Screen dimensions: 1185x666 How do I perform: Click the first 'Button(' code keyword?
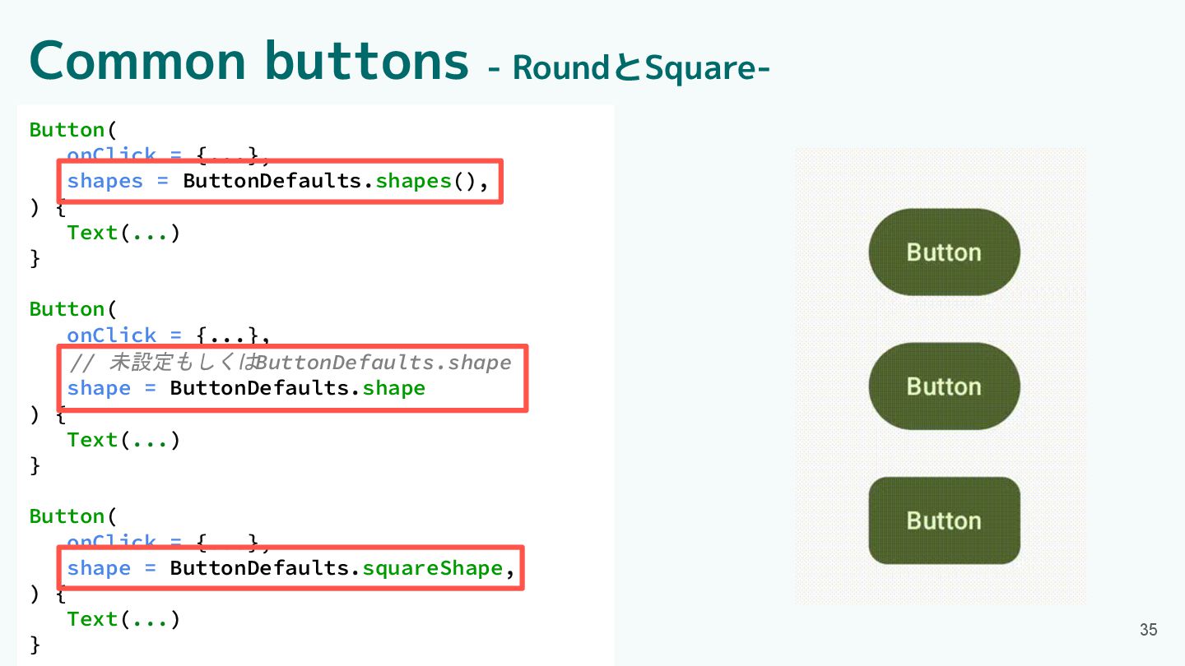pos(73,130)
